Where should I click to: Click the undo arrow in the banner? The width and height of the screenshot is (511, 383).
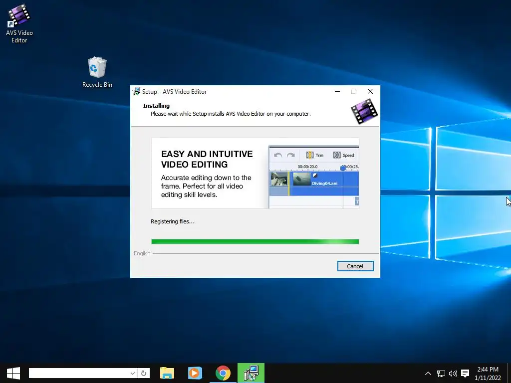tap(278, 155)
